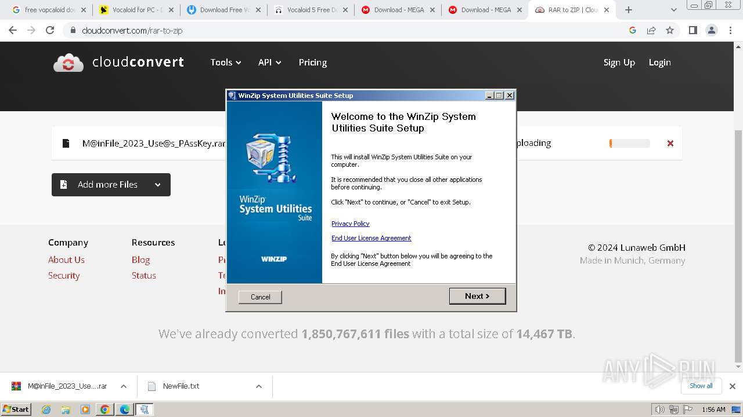Image resolution: width=743 pixels, height=417 pixels.
Task: Click Sign Up in header
Action: pos(619,63)
